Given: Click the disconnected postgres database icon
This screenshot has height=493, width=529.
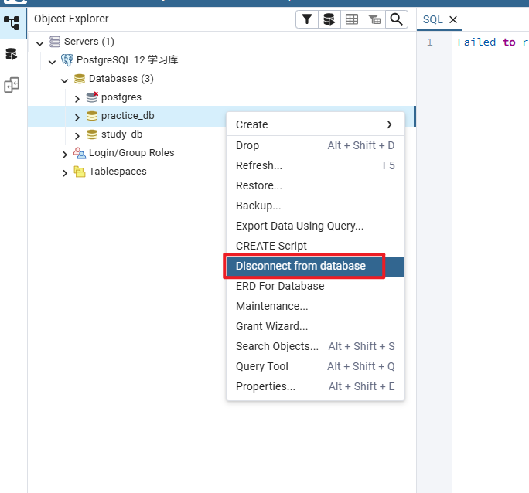Looking at the screenshot, I should pos(92,97).
